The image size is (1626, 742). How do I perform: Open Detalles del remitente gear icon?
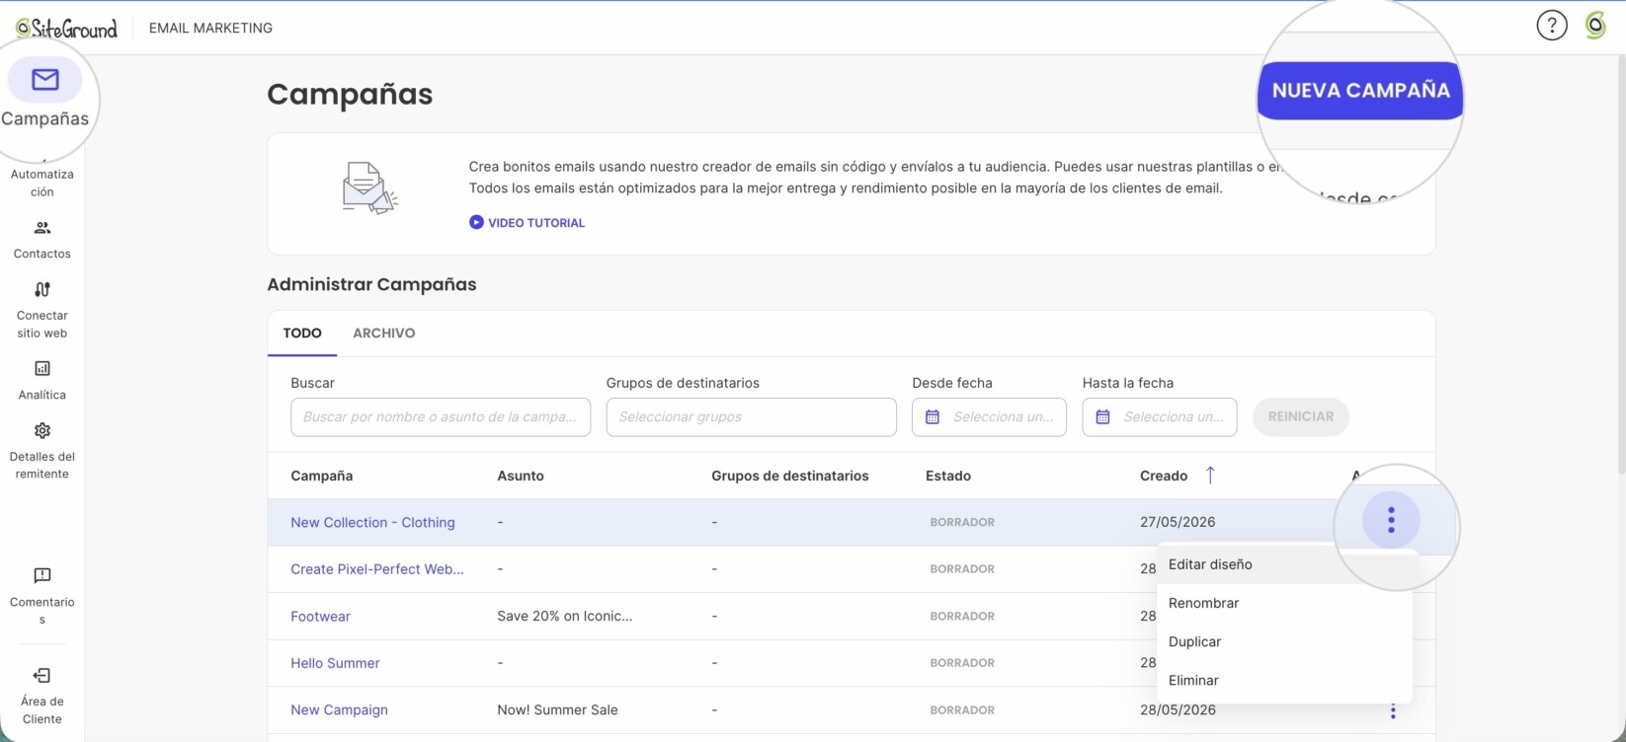tap(42, 430)
